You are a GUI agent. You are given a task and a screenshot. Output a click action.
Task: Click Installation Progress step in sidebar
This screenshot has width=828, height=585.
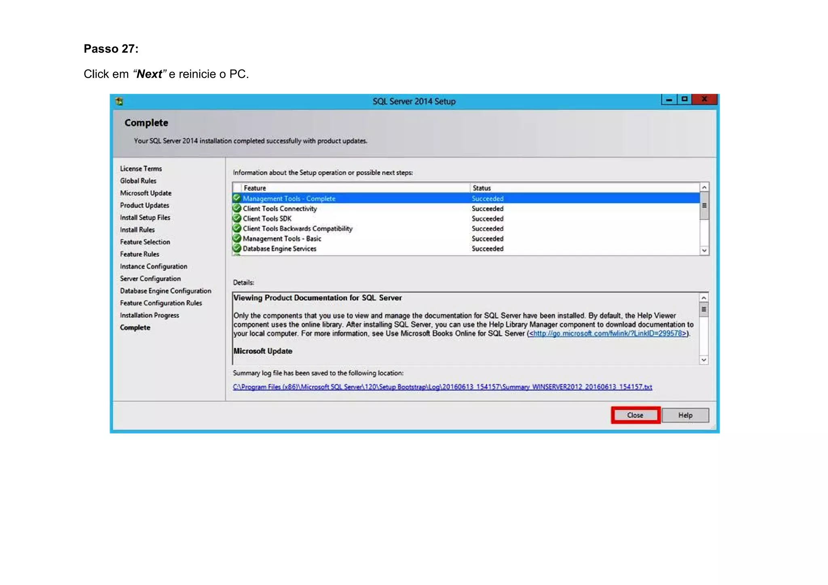(x=149, y=315)
